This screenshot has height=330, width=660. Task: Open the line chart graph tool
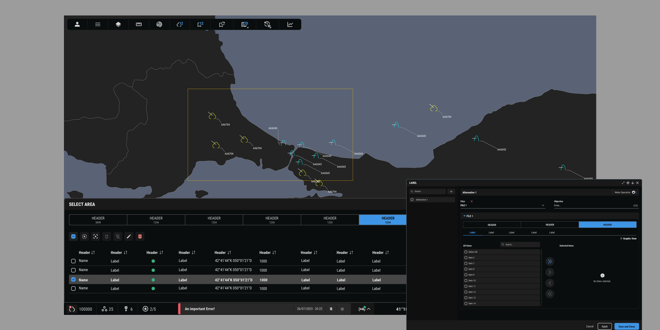[290, 24]
